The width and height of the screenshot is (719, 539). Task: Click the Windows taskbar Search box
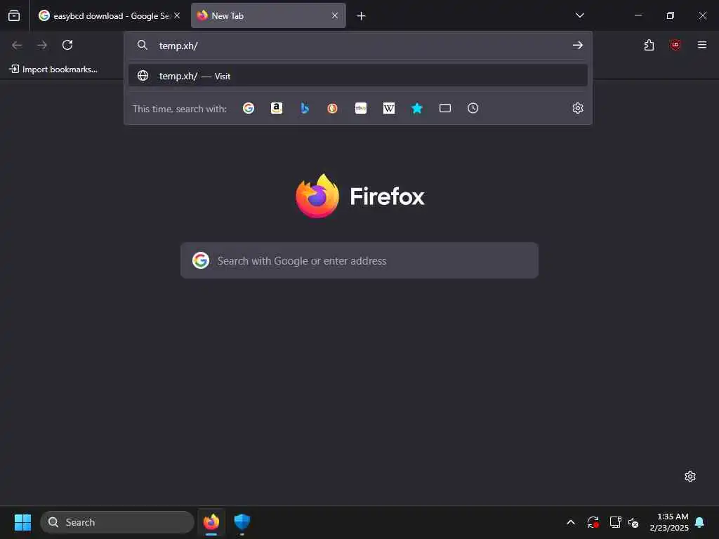tap(117, 522)
